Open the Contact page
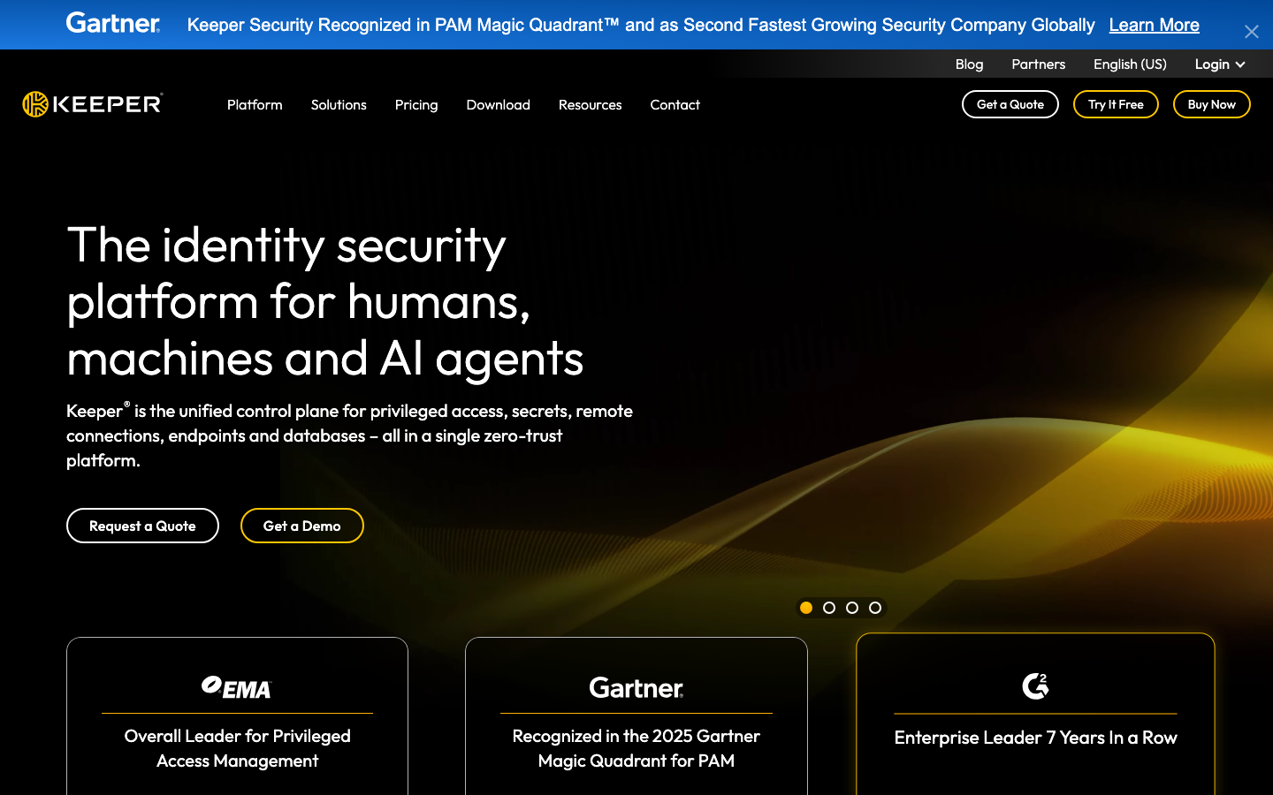 click(x=675, y=104)
